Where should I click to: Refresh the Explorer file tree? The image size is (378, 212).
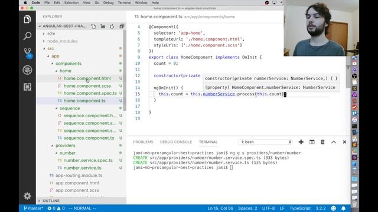pyautogui.click(x=112, y=26)
